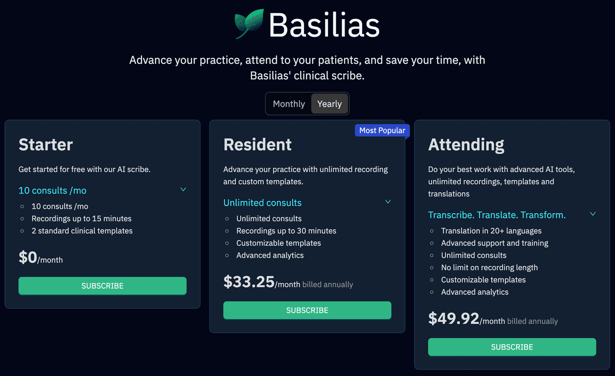
Task: Click the "10 consults /mo" heading
Action: click(52, 191)
